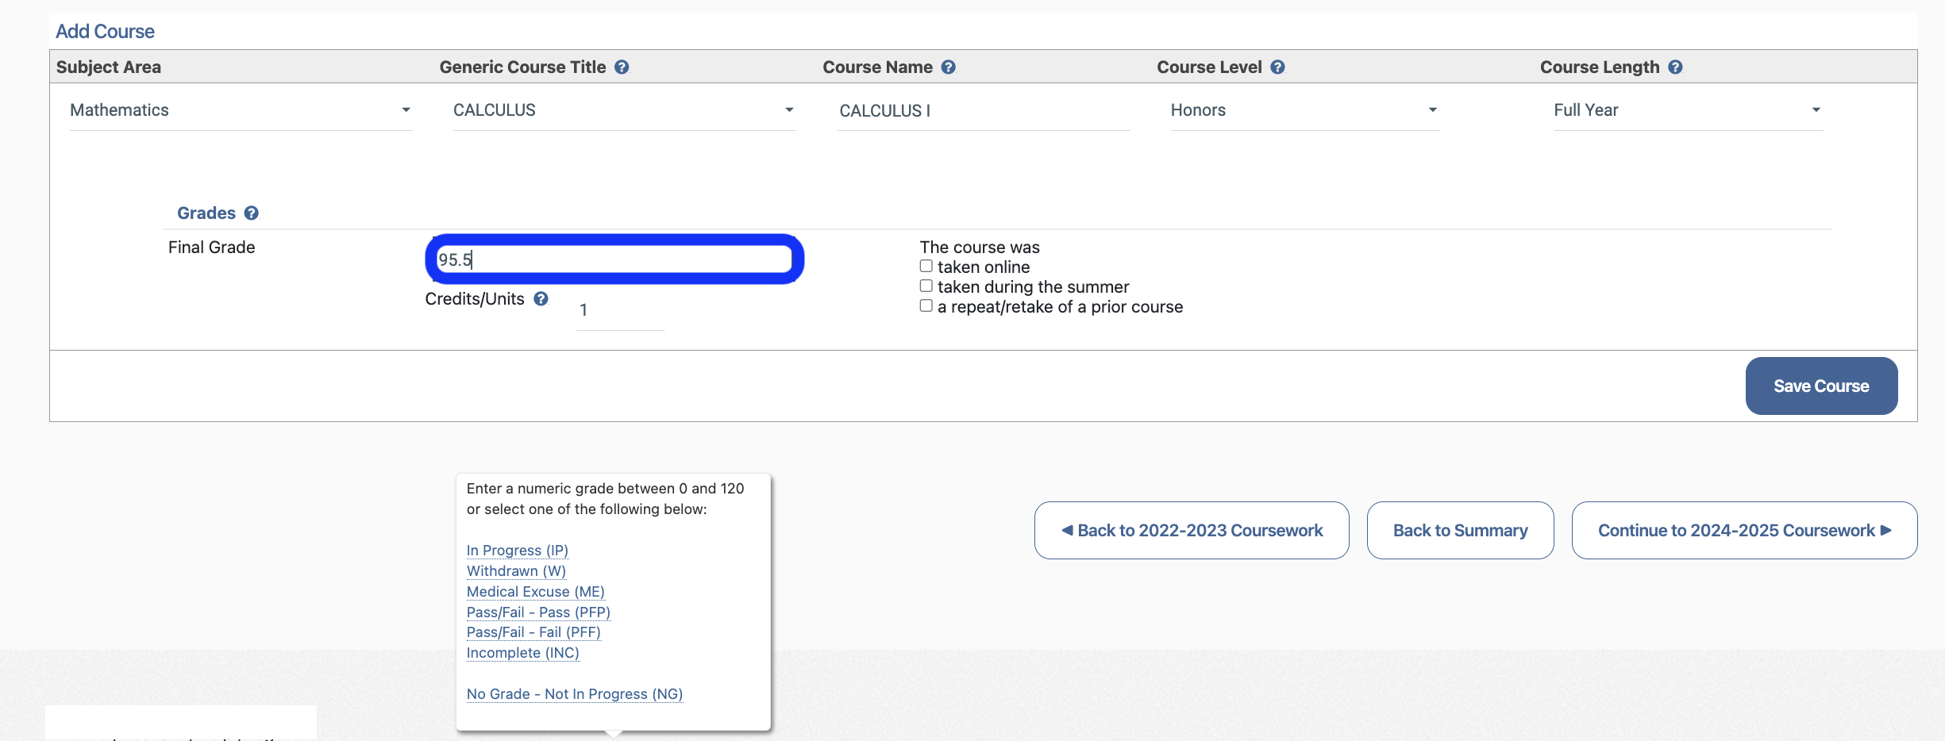Choose Pass/Fail - Pass (PFP) link
Viewport: 1945px width, 741px height.
(538, 612)
